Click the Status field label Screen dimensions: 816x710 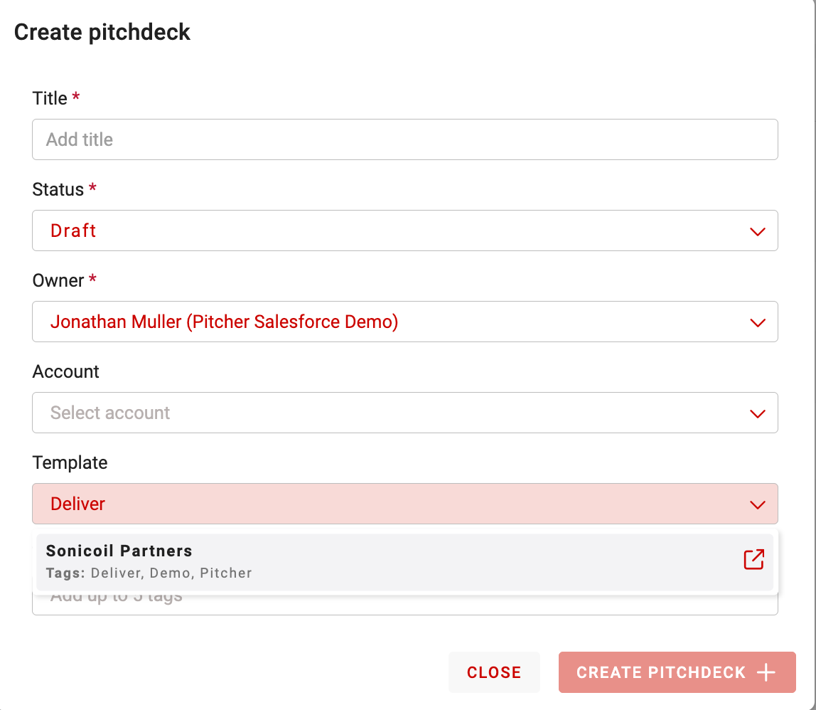tap(58, 189)
